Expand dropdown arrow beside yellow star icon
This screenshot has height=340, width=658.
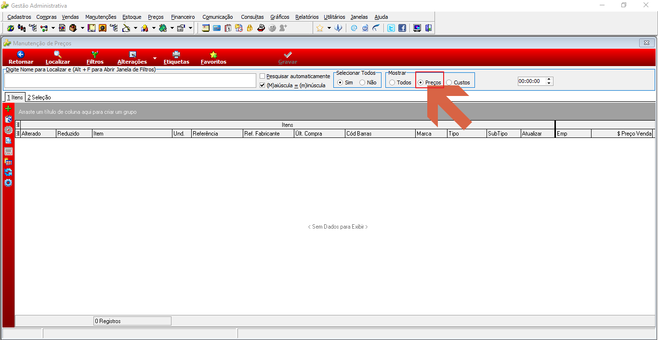pyautogui.click(x=329, y=28)
